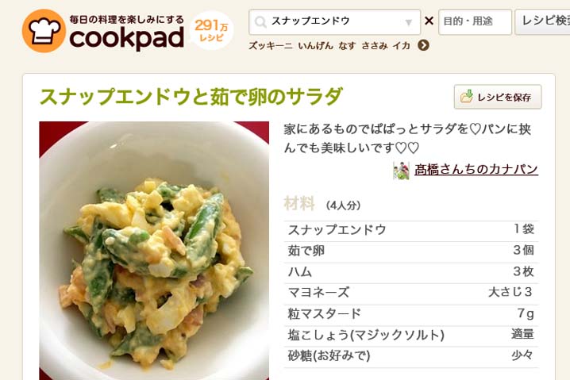This screenshot has width=570, height=380.
Task: Click the 目的・用途 input field
Action: (475, 22)
